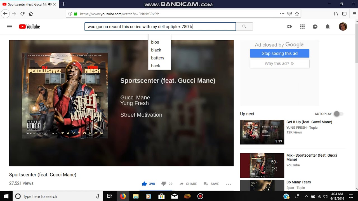Image resolution: width=358 pixels, height=201 pixels.
Task: Click the YouTube search magnifier button
Action: (244, 27)
